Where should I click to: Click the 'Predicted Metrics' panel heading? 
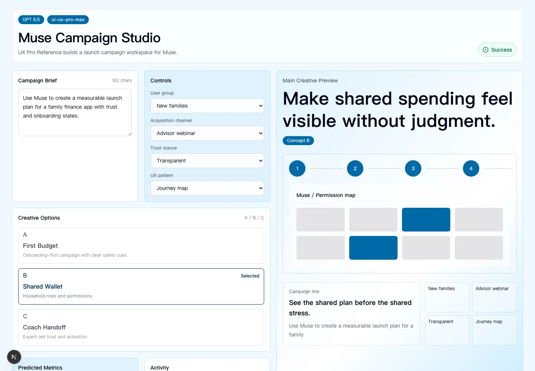point(40,368)
